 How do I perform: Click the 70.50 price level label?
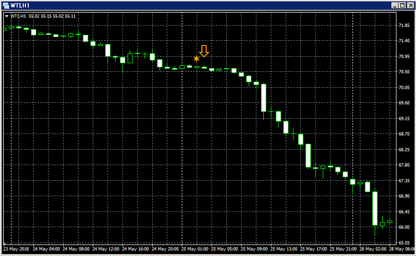pos(404,72)
